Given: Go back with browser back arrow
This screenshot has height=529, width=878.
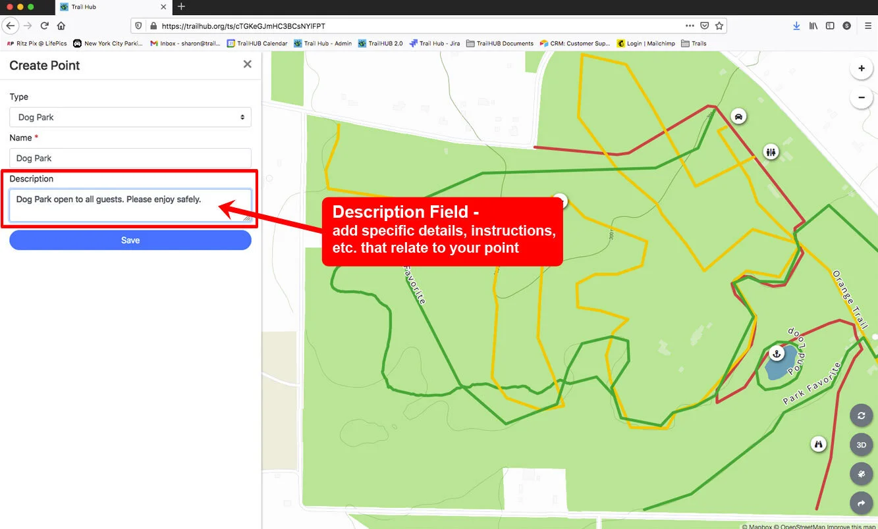Looking at the screenshot, I should pos(11,26).
